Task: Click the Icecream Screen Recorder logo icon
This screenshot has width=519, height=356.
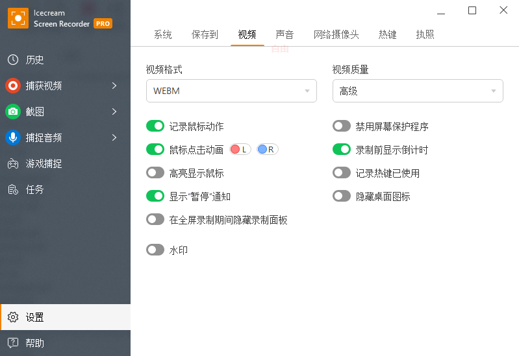Action: coord(18,18)
